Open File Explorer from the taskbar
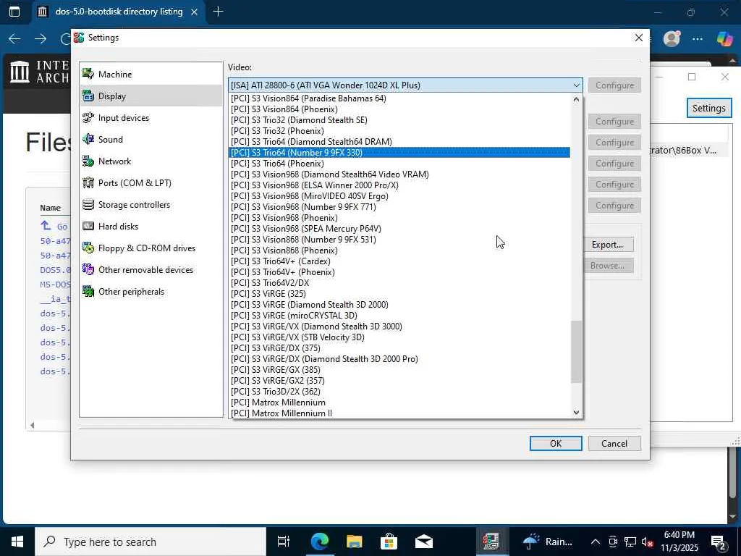Viewport: 741px width, 556px height. coord(355,542)
